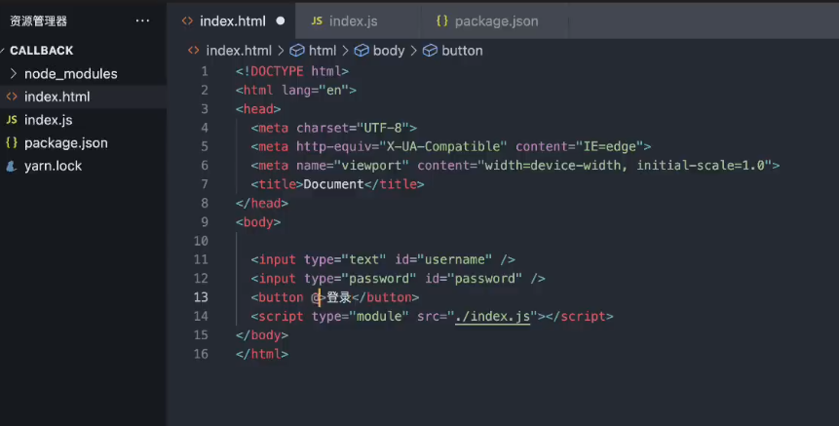Click the cube icon before body breadcrumb
The image size is (839, 426).
click(362, 51)
